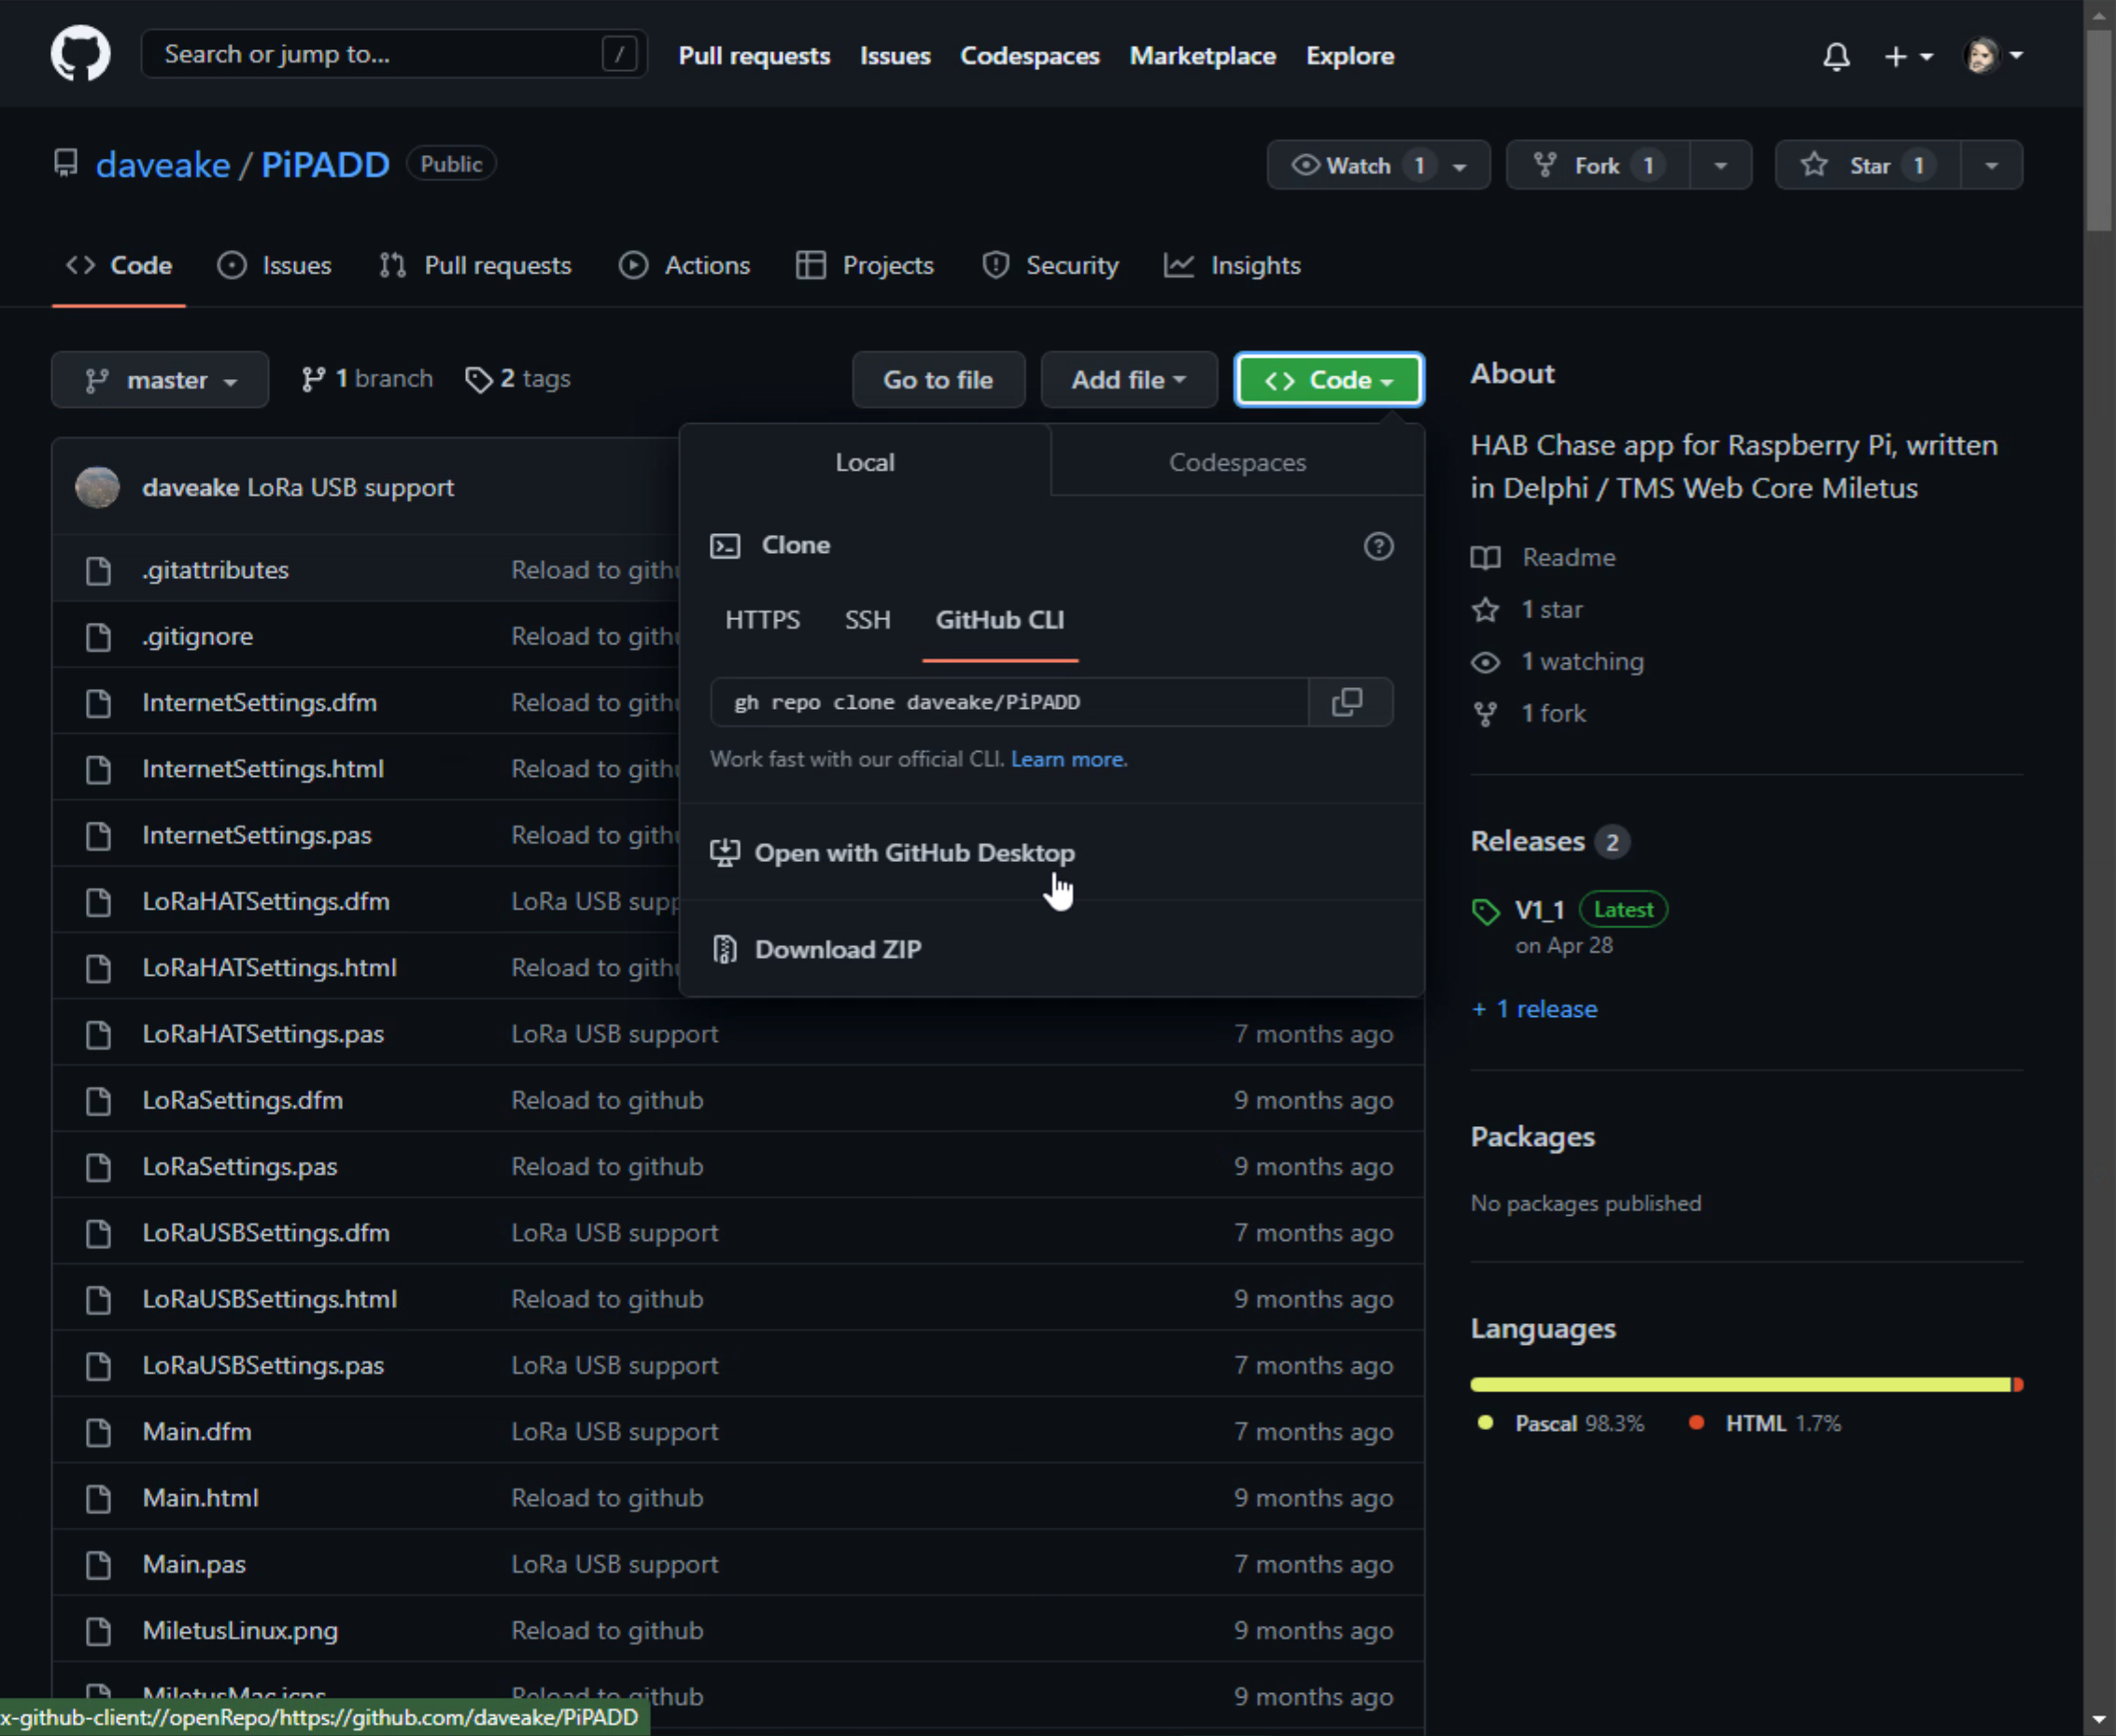2116x1736 pixels.
Task: Click the GitHub octocat logo
Action: coord(80,54)
